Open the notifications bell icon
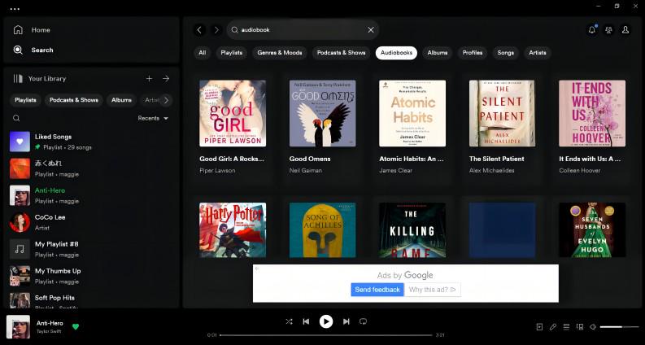Viewport: 645px width, 345px height. click(x=591, y=30)
